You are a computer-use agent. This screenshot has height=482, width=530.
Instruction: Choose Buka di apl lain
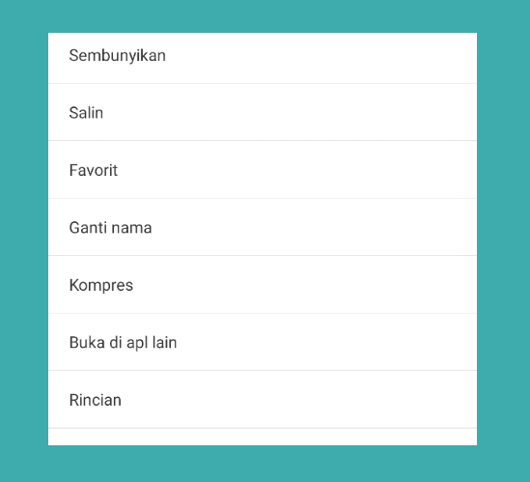coord(263,342)
